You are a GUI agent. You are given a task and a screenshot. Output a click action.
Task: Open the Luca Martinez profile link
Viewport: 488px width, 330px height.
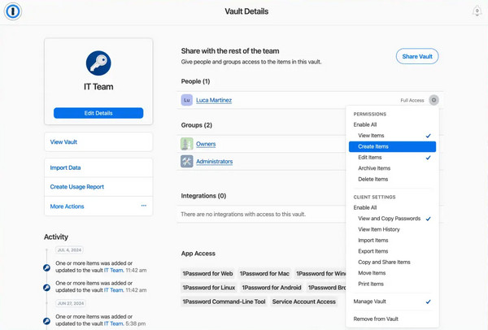click(x=214, y=100)
